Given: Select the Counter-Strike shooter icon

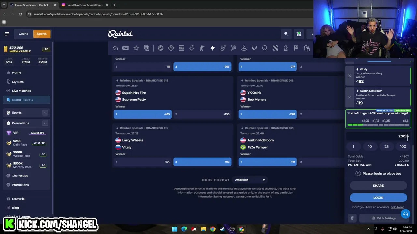Looking at the screenshot, I should click(x=202, y=48).
